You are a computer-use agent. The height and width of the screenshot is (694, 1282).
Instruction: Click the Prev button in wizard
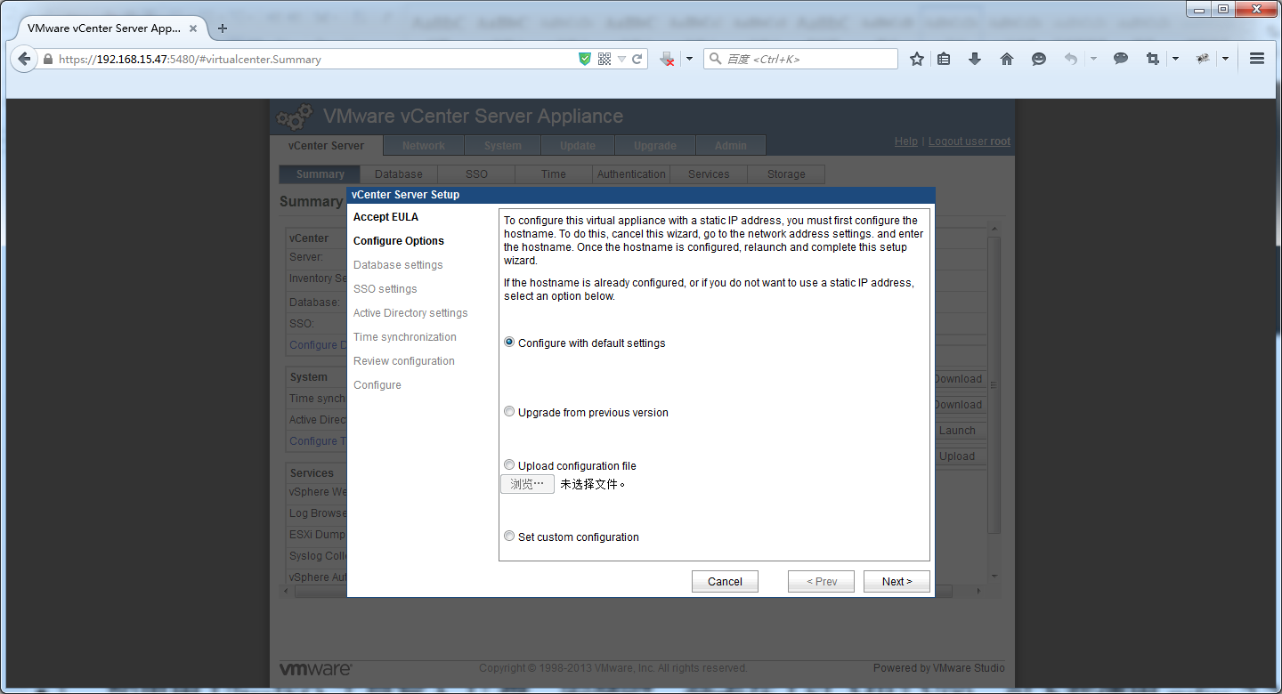pyautogui.click(x=821, y=582)
